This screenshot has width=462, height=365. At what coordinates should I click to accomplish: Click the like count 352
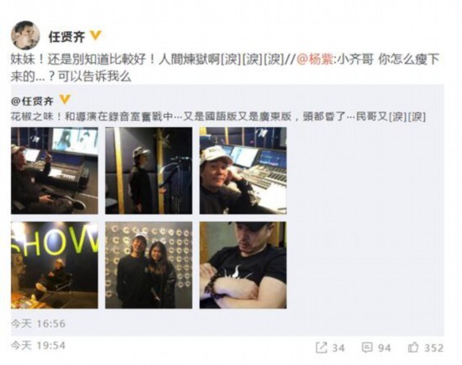(x=433, y=348)
